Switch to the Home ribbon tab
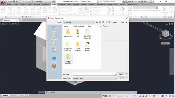This screenshot has width=175, height=98. [9, 4]
